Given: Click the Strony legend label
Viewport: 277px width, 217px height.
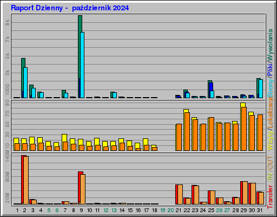Looking at the screenshot, I should coord(270,88).
